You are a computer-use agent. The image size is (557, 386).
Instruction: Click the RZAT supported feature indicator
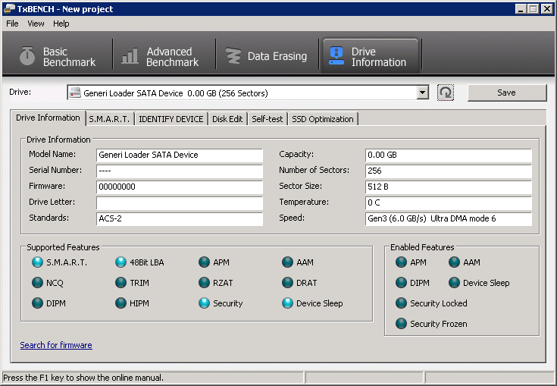[x=205, y=283]
